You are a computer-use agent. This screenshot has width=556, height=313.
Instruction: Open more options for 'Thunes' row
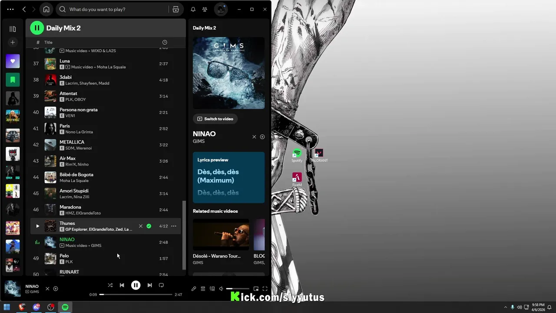point(174,226)
